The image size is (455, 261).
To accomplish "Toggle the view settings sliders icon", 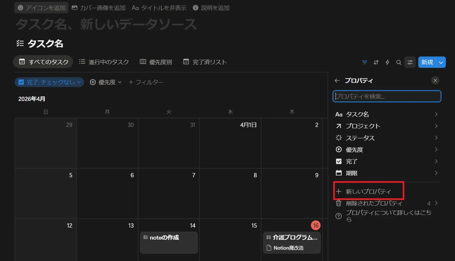I will (410, 62).
